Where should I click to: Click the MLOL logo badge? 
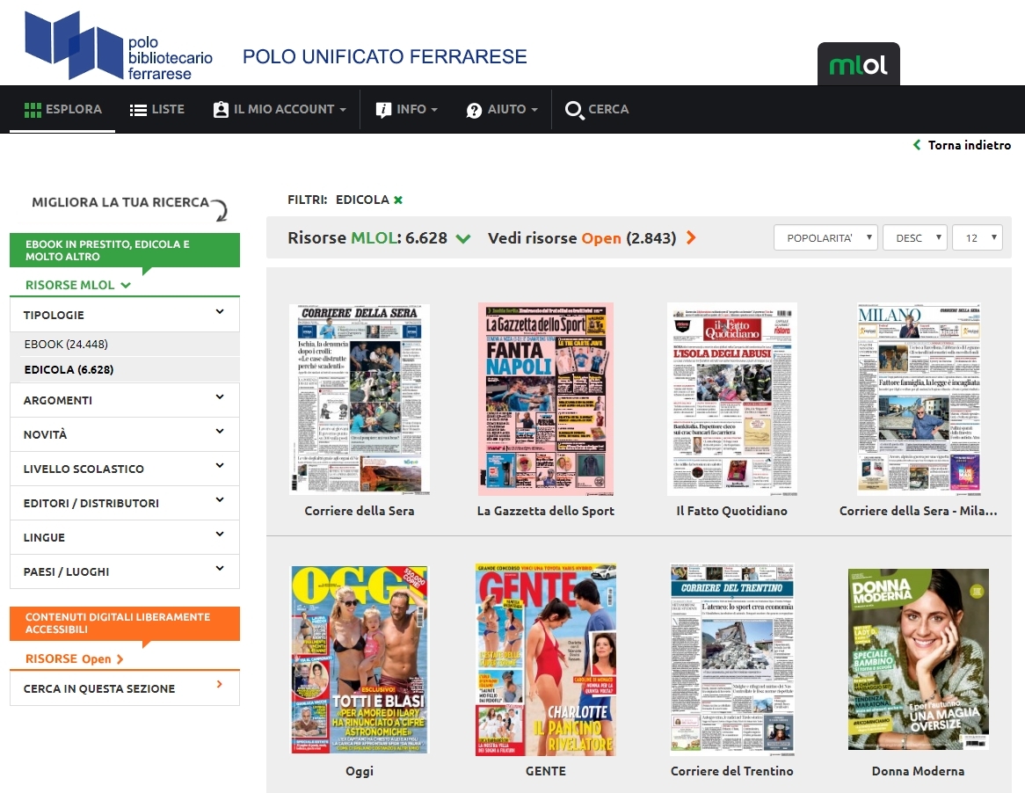pos(858,64)
